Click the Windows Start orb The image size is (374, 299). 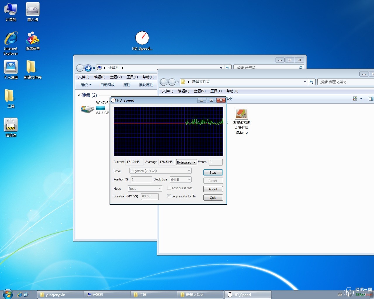tap(8, 294)
